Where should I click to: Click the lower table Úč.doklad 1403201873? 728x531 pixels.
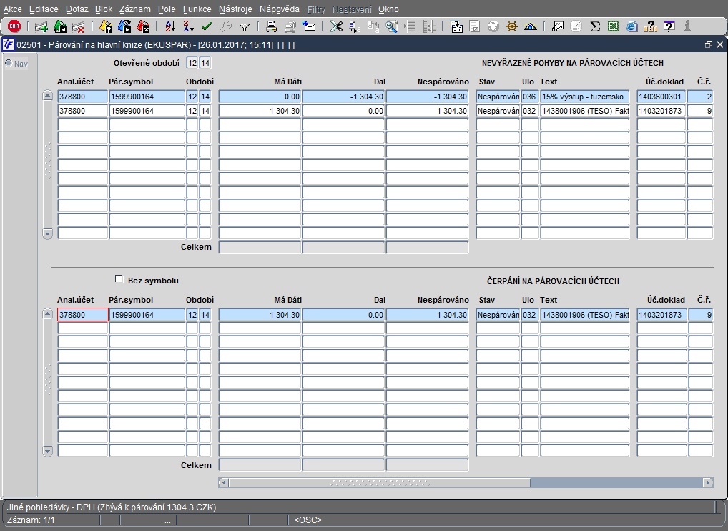pyautogui.click(x=661, y=314)
